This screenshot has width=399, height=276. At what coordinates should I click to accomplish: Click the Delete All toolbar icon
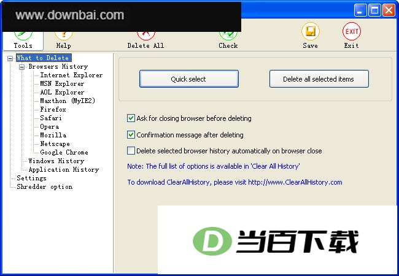[145, 40]
